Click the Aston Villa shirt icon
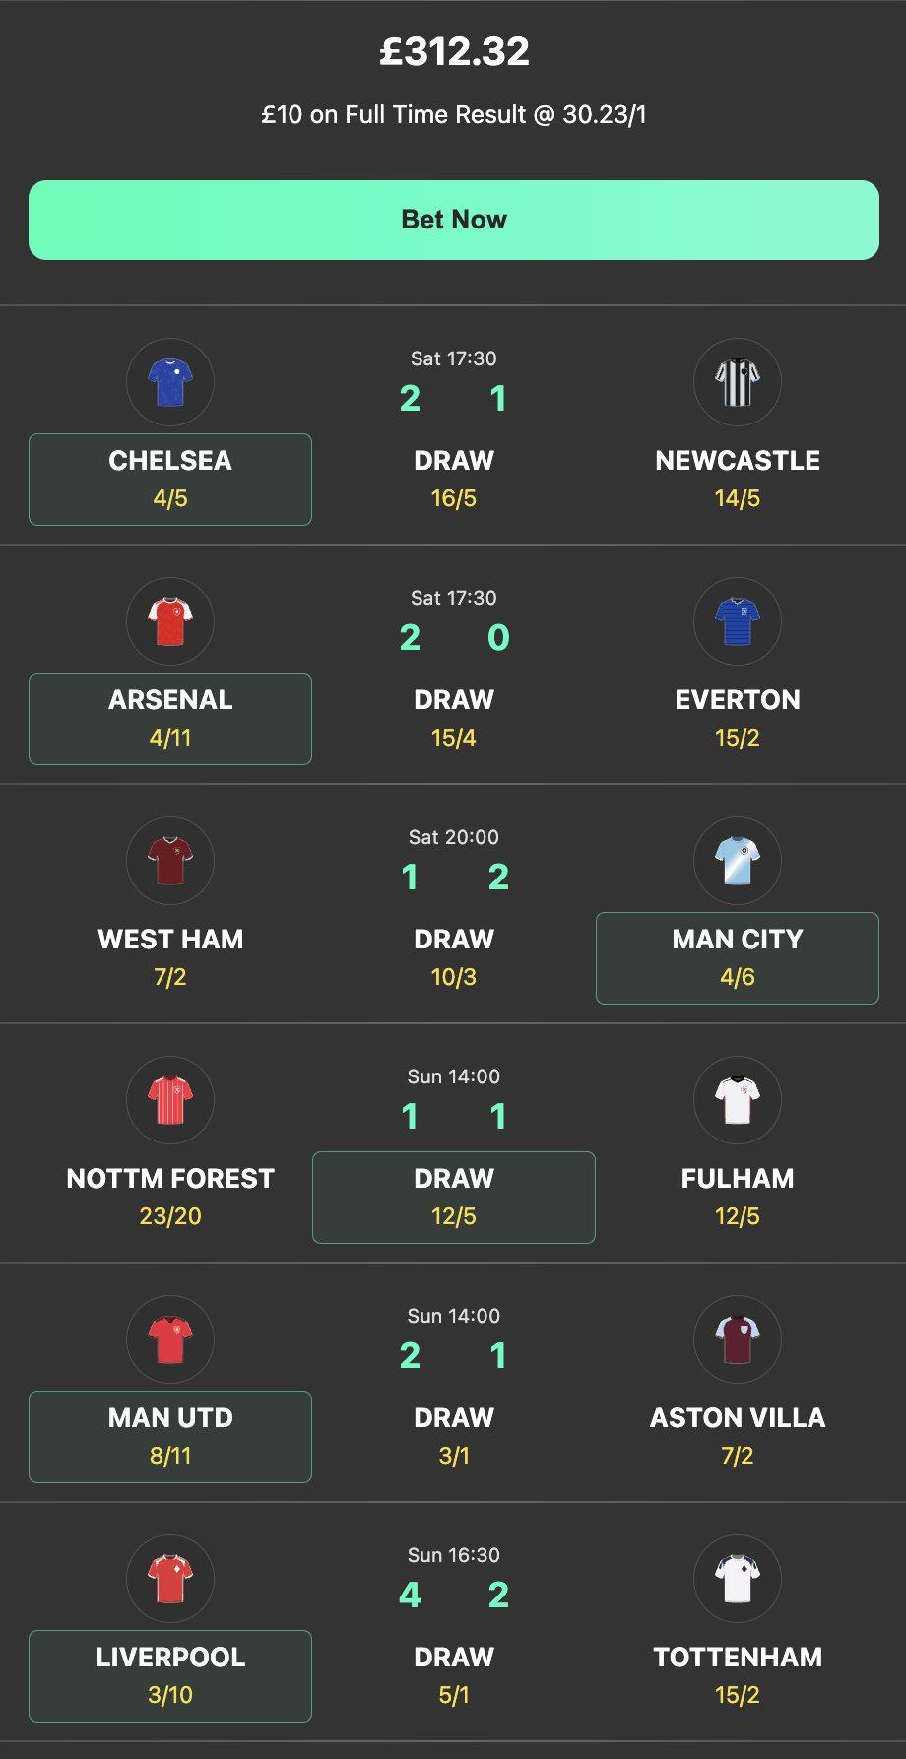This screenshot has width=906, height=1759. pos(737,1339)
